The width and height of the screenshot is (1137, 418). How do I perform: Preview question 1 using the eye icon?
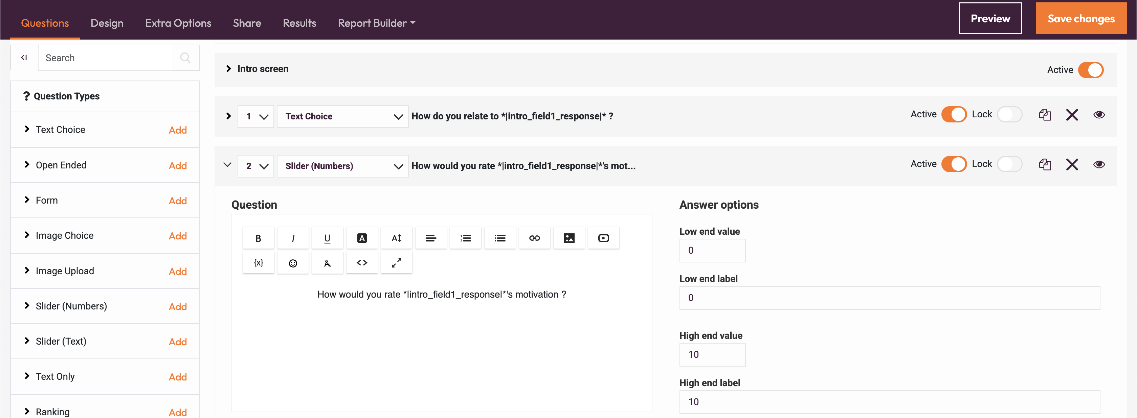pos(1099,115)
